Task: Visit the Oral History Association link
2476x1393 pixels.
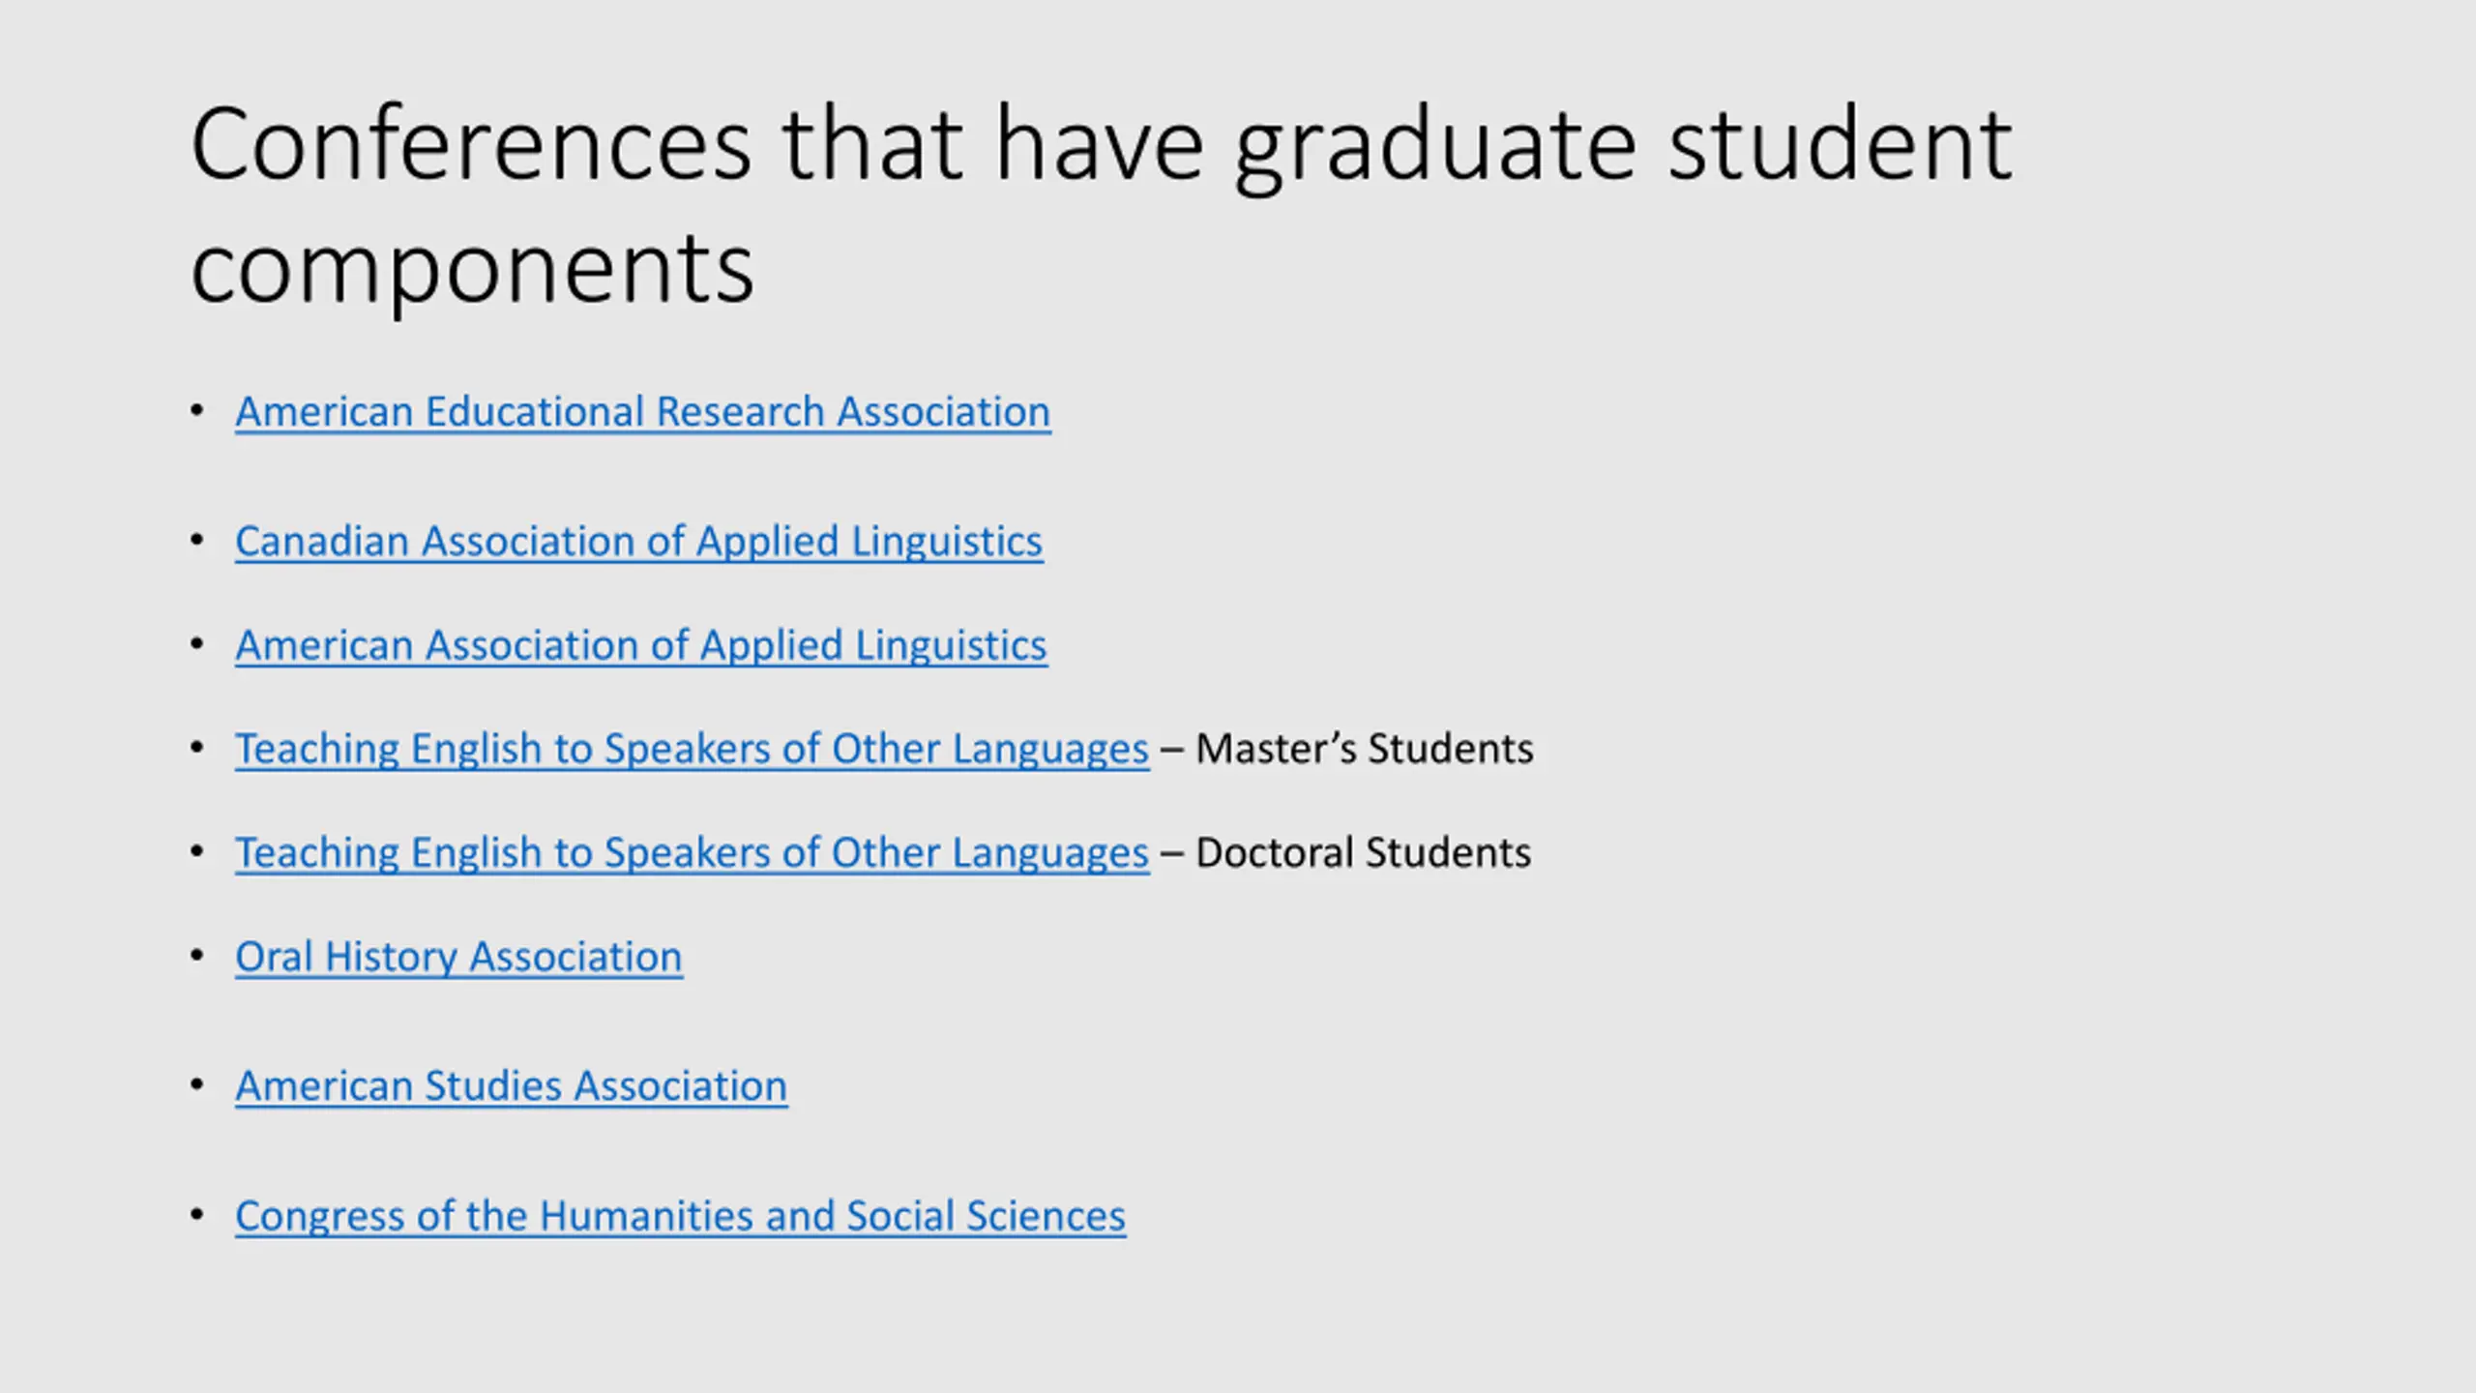Action: tap(459, 958)
